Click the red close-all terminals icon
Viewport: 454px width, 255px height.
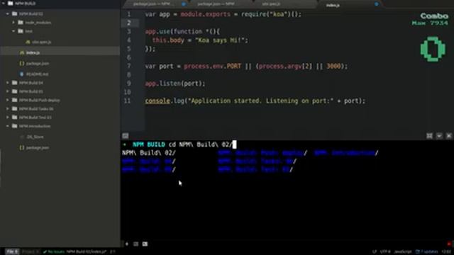click(449, 244)
